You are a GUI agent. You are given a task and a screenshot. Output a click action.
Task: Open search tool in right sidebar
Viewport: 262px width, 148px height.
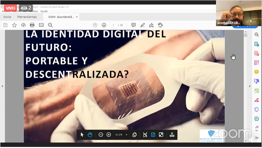[256, 35]
